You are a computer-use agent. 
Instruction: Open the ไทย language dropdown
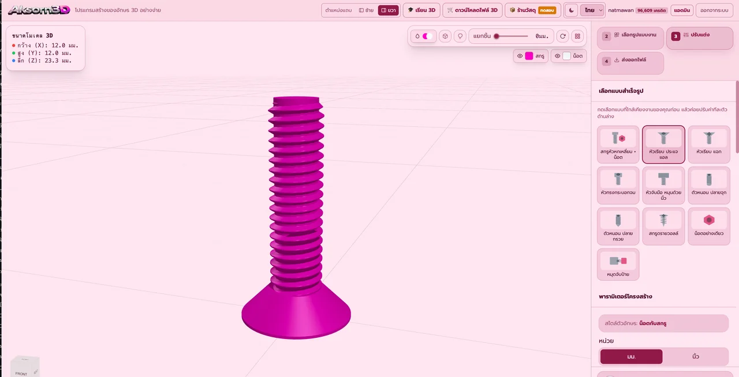(592, 10)
